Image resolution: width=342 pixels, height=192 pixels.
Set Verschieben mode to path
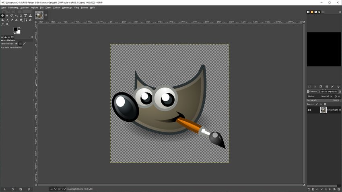click(x=25, y=44)
